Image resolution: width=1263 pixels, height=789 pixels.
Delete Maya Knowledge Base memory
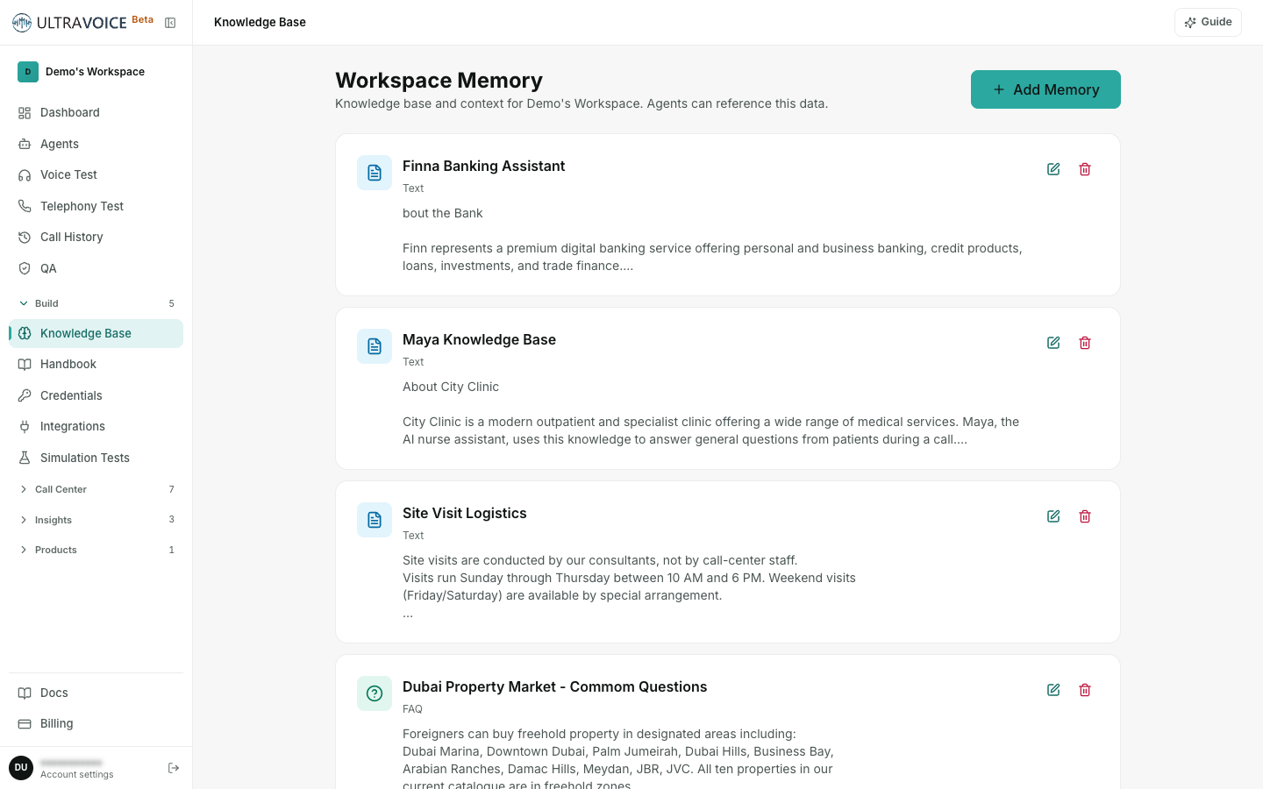pyautogui.click(x=1085, y=343)
